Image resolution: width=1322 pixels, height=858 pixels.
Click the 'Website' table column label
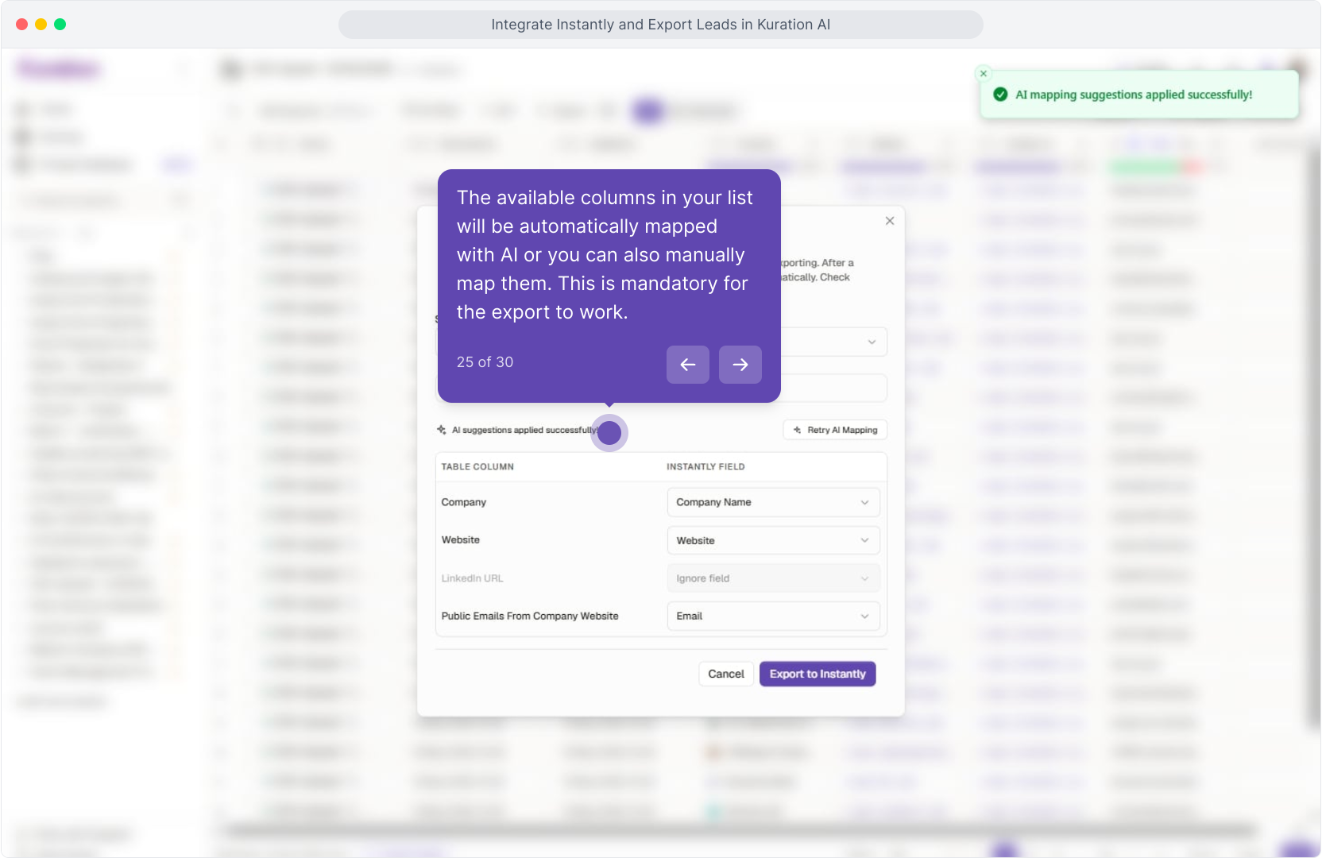pyautogui.click(x=461, y=540)
